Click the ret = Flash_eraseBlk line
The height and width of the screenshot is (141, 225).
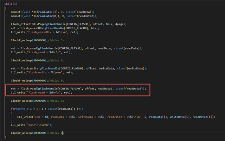55,28
